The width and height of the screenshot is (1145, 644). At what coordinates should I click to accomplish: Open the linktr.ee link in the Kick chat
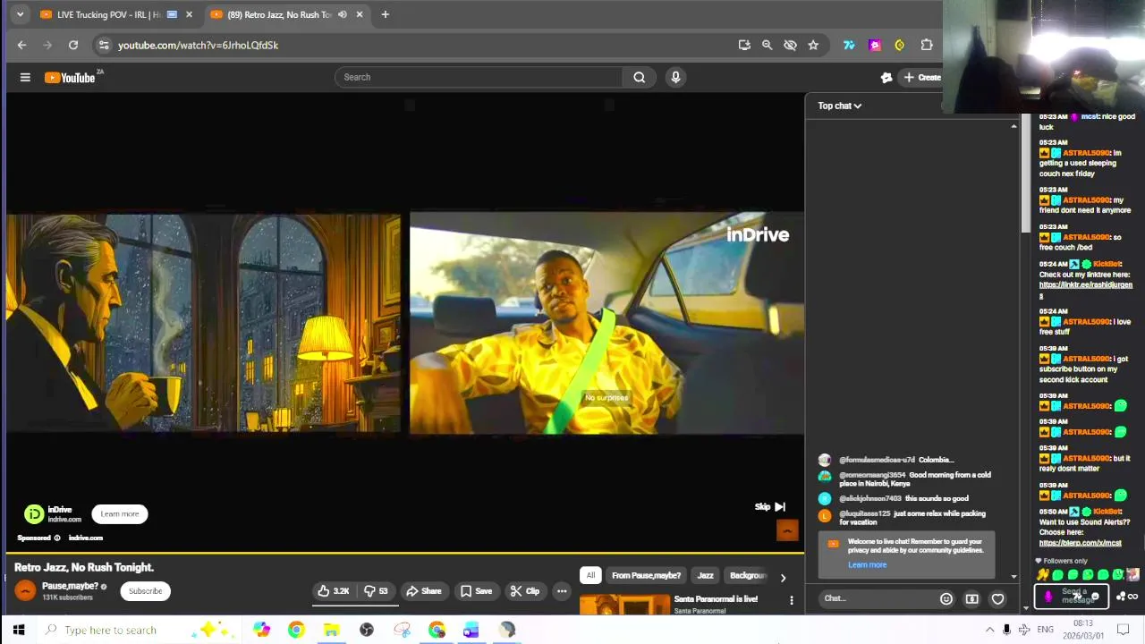tap(1085, 289)
